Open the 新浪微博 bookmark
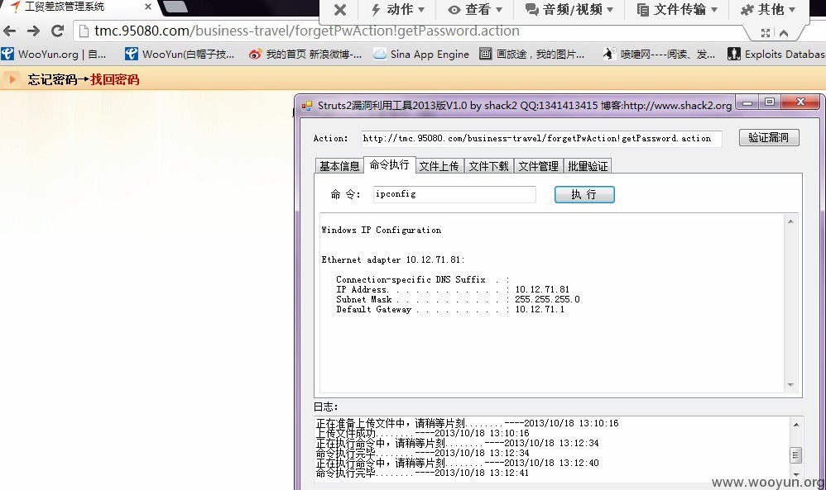 [305, 55]
